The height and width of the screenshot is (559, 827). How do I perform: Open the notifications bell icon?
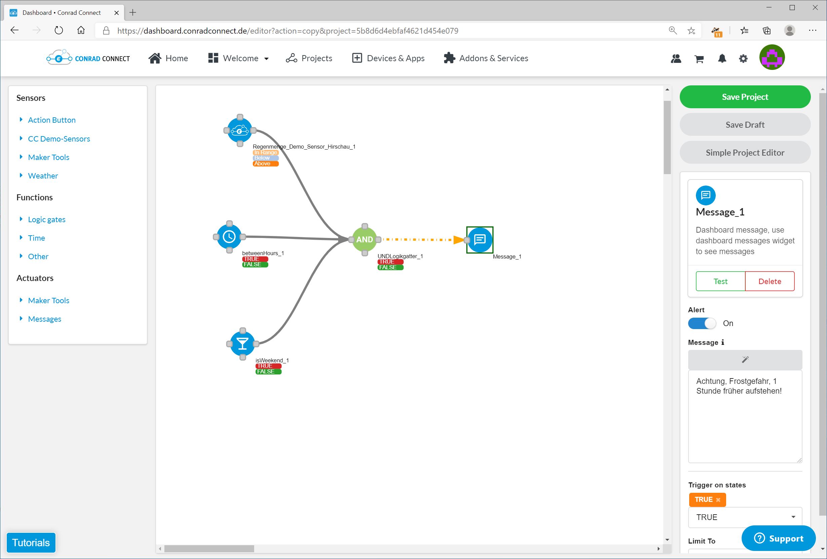722,58
